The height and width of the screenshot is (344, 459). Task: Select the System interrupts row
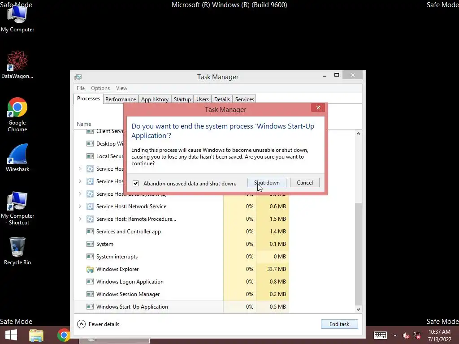tap(182, 257)
